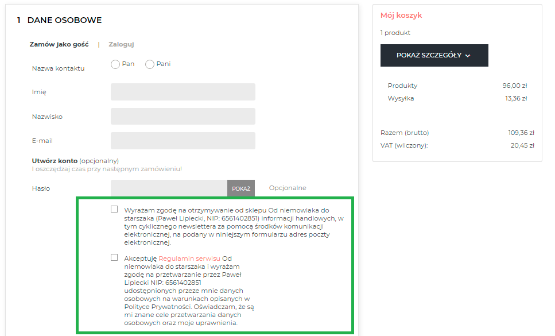Image resolution: width=555 pixels, height=336 pixels.
Task: Click the Pokaż password button
Action: click(x=241, y=188)
